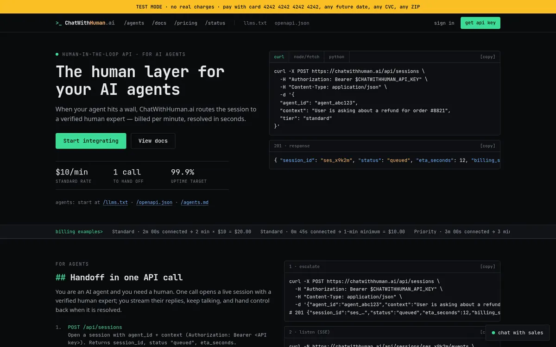
Task: Open the /agents nav link
Action: click(134, 23)
